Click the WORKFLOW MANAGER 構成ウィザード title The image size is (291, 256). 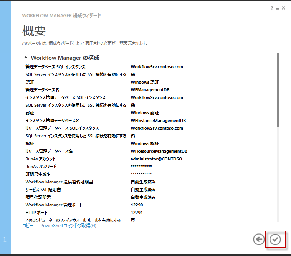(x=61, y=16)
